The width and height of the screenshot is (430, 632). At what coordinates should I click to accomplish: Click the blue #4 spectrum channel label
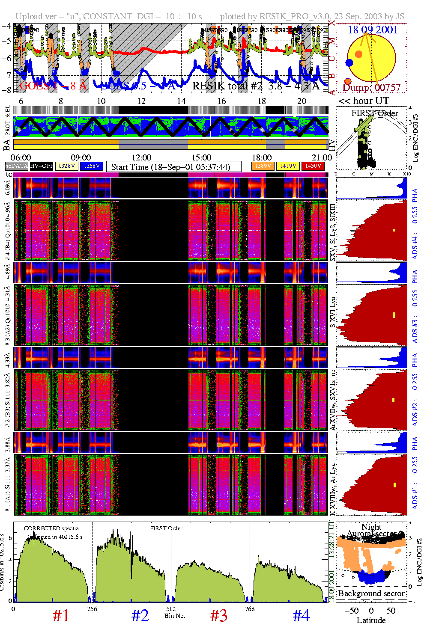[x=301, y=616]
